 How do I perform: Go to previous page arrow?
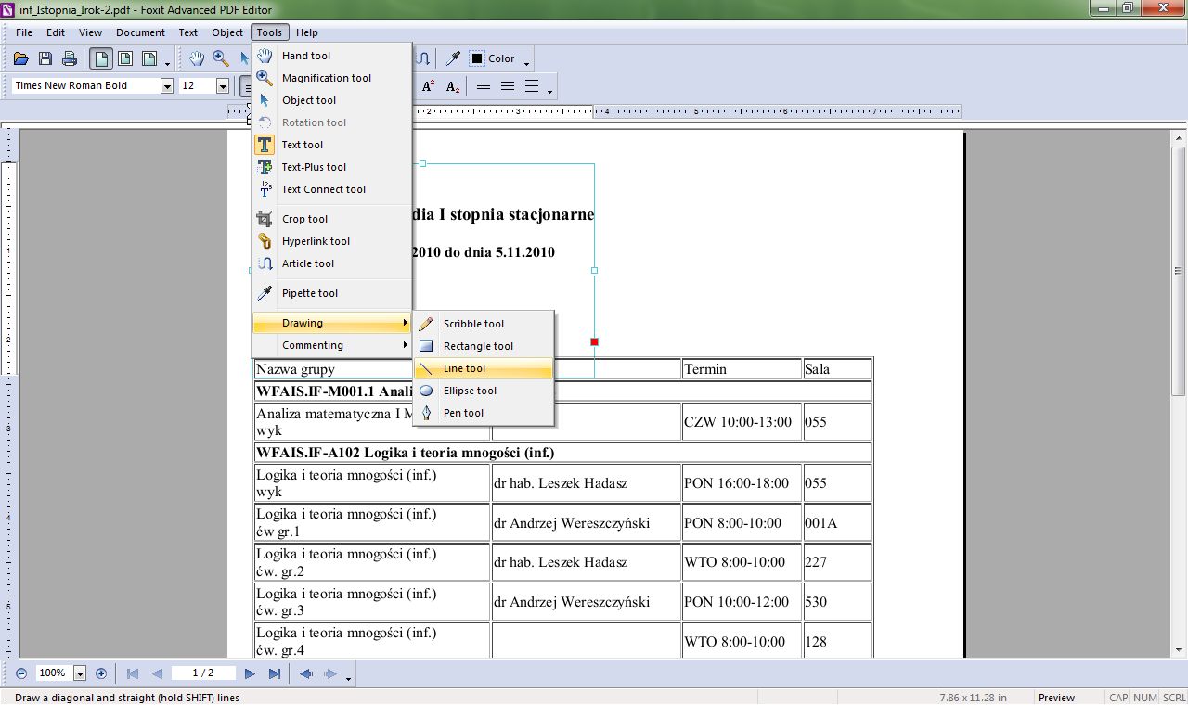pos(157,673)
